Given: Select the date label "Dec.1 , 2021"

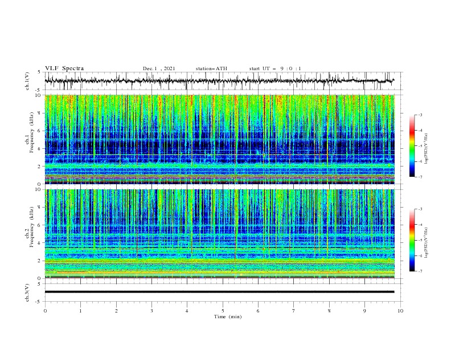Looking at the screenshot, I should pyautogui.click(x=159, y=68).
